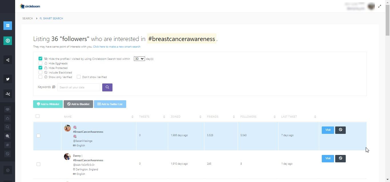Open the dashboard grid icon in sidebar

coord(8,26)
